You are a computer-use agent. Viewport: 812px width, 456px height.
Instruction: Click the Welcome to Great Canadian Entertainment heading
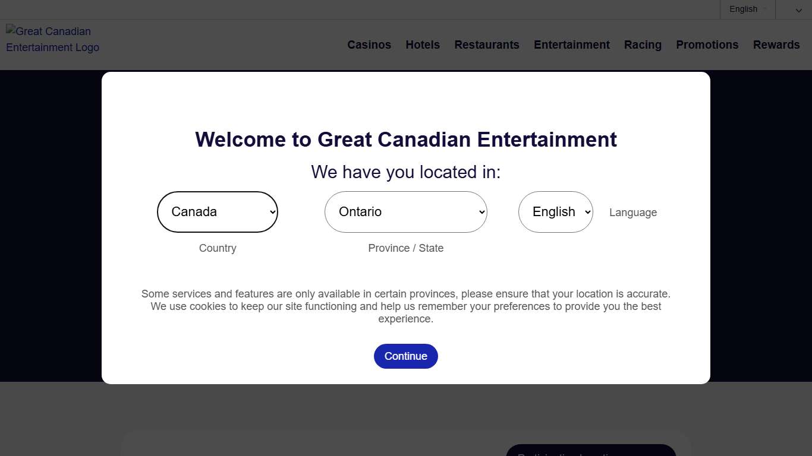tap(406, 140)
